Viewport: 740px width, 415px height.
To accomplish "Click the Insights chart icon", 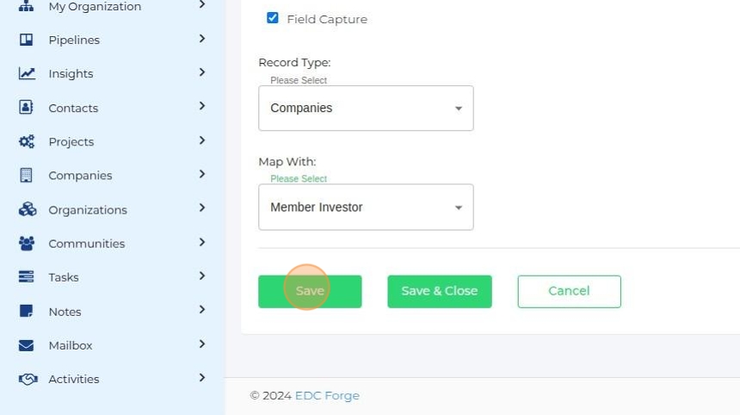I will 27,74.
